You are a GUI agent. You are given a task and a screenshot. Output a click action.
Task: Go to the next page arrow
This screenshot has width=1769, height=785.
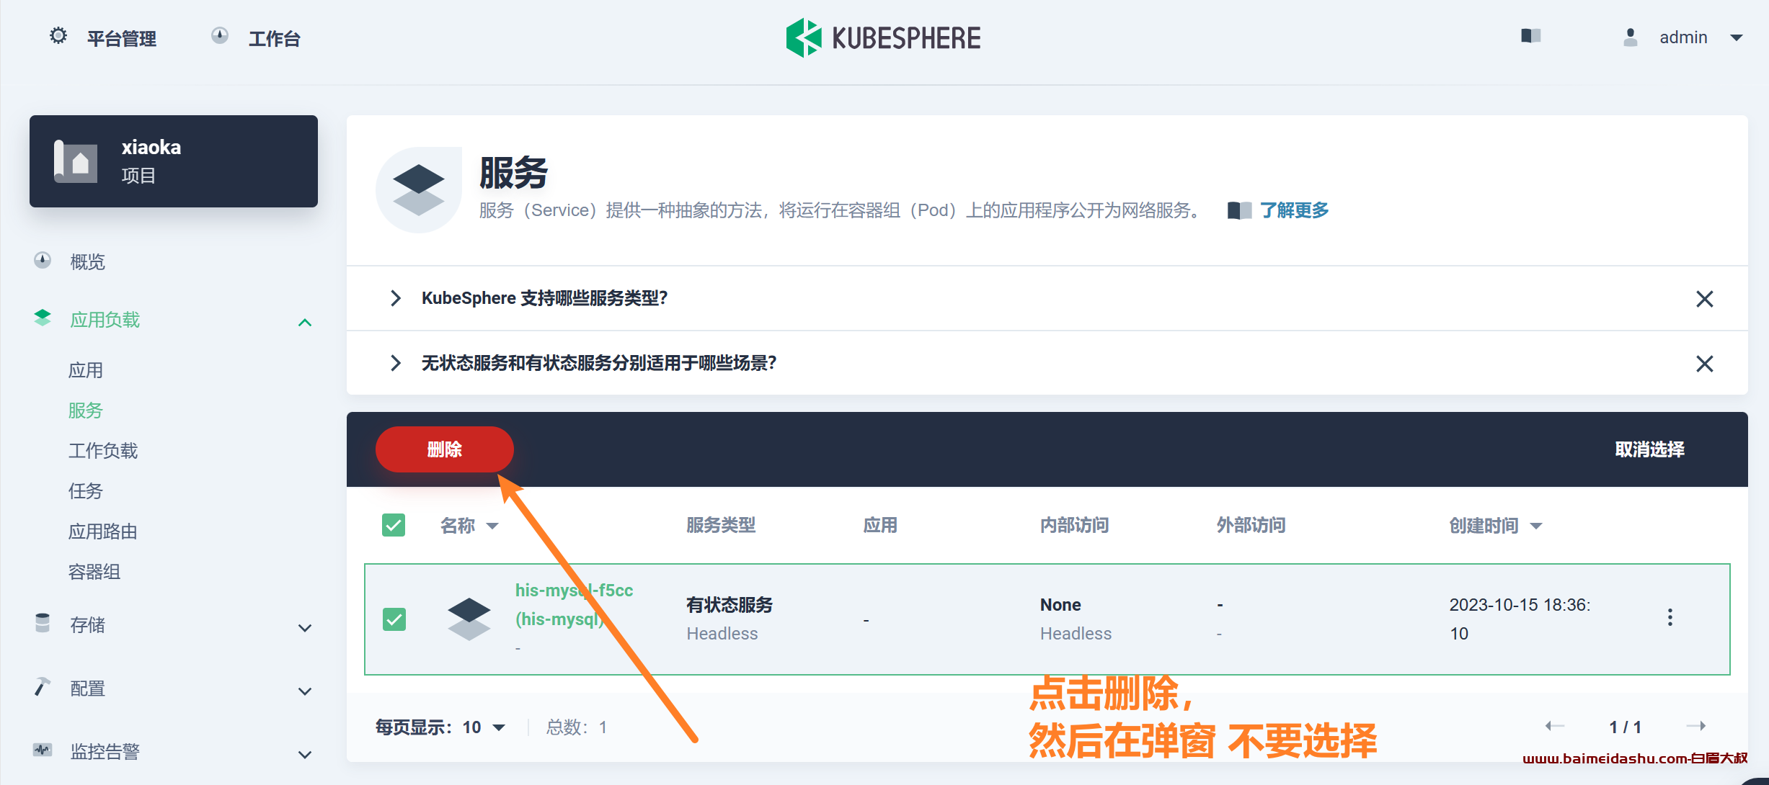pos(1696,726)
